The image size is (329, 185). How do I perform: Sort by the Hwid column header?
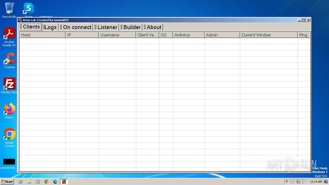point(42,35)
